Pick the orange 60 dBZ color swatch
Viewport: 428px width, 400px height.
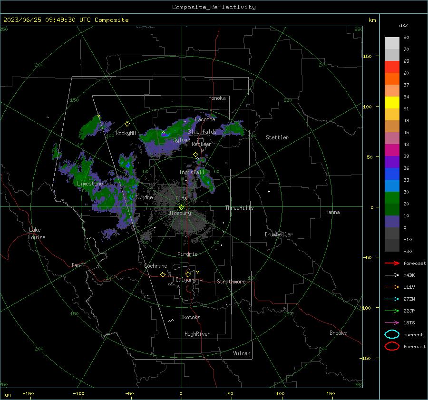point(392,78)
